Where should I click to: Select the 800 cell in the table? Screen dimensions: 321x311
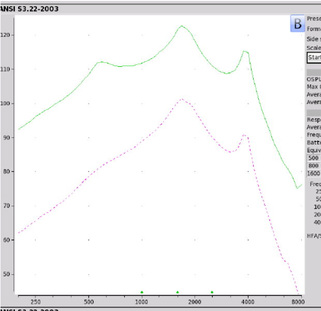[314, 166]
